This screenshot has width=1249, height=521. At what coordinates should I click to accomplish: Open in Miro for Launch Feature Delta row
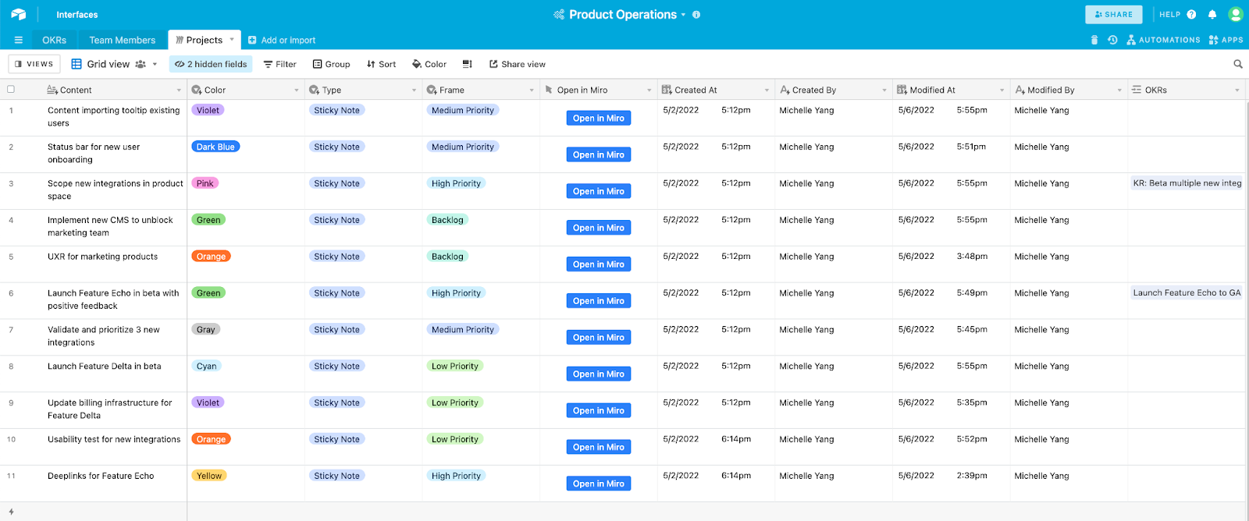pos(599,374)
